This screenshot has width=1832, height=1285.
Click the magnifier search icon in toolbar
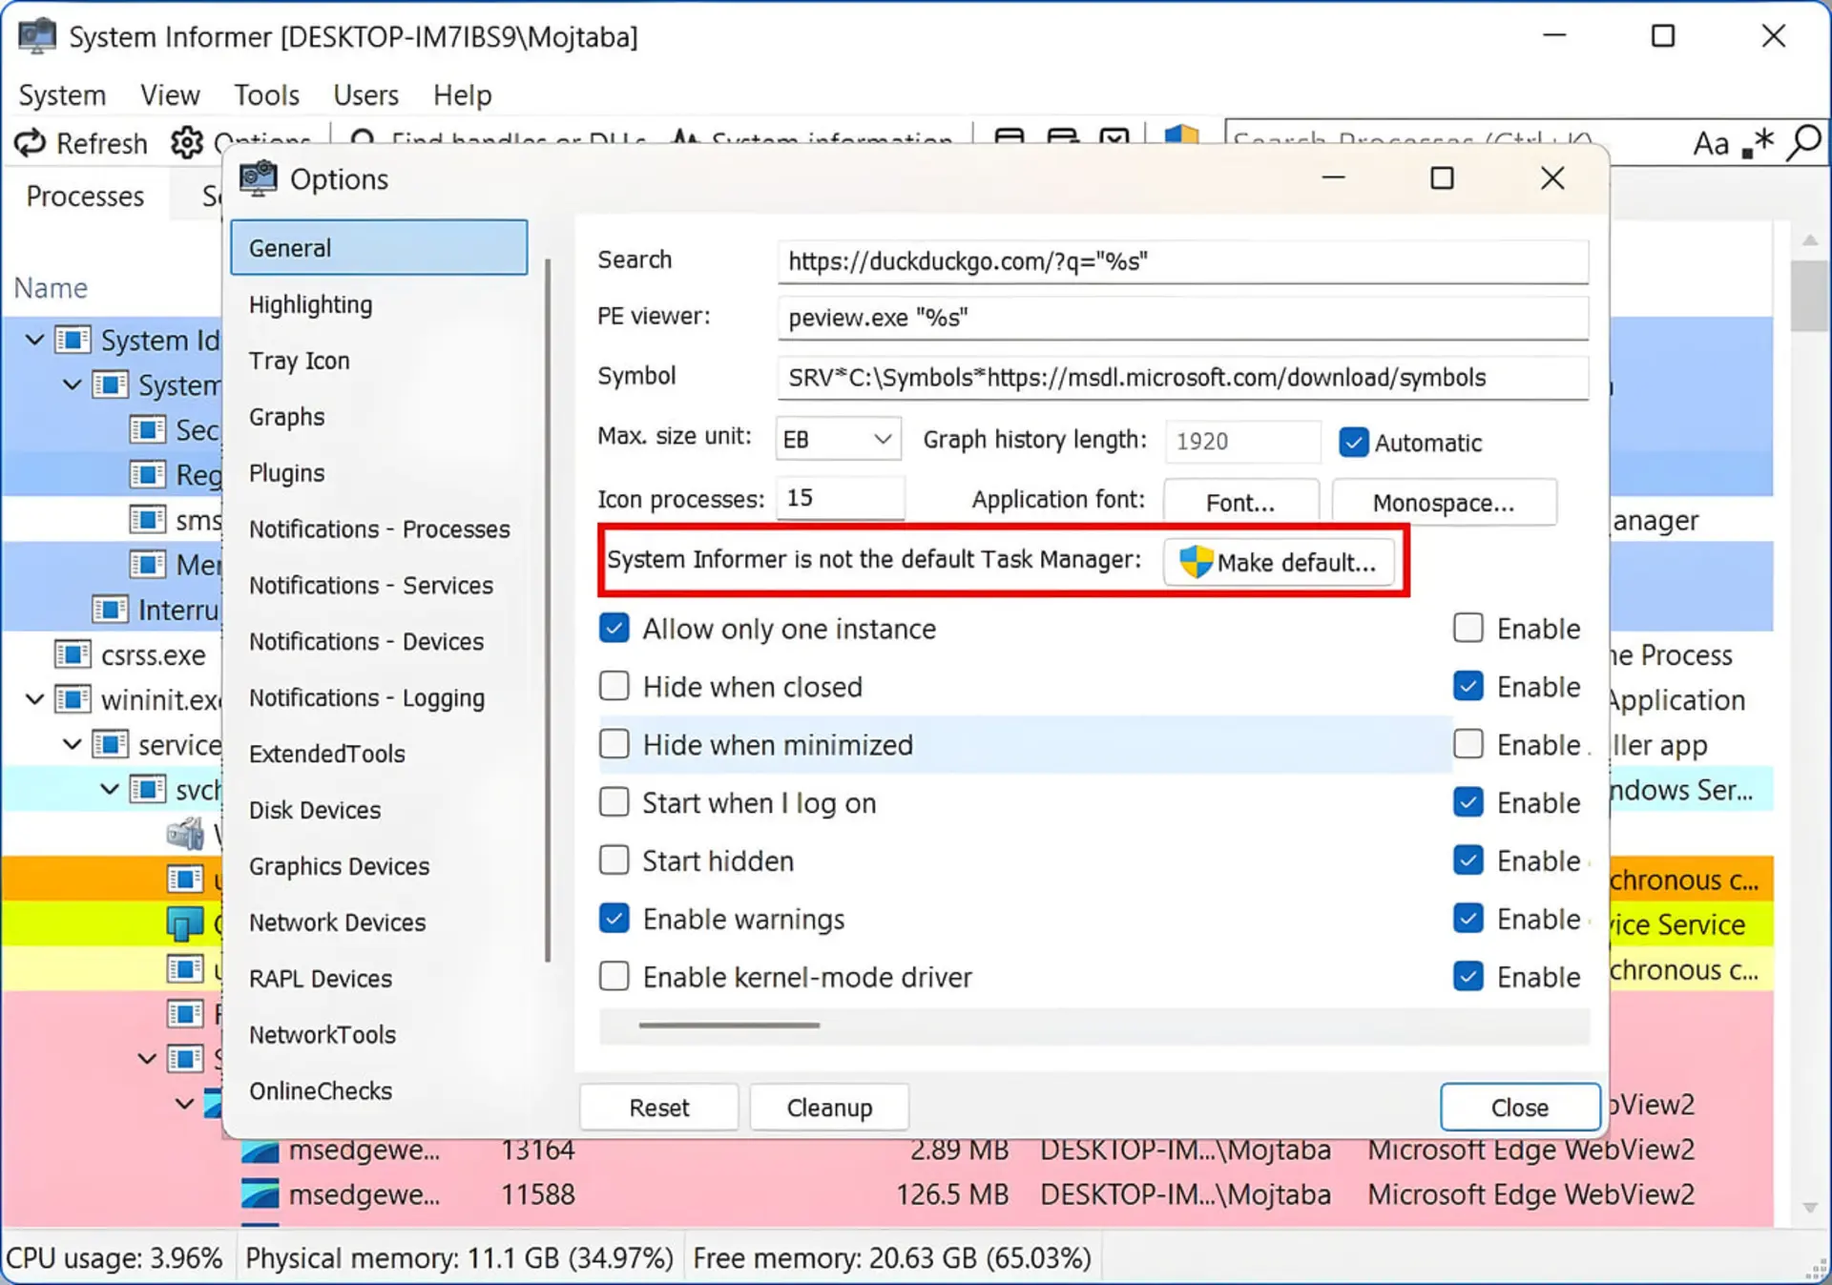pos(1803,143)
